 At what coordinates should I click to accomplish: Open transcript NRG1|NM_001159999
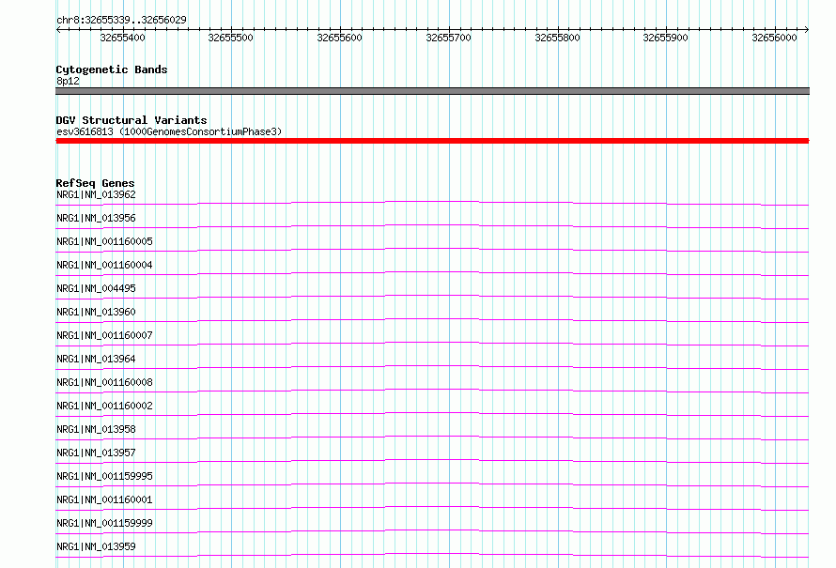pos(104,523)
